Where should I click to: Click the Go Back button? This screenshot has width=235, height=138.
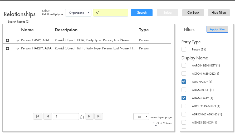[x=193, y=13]
